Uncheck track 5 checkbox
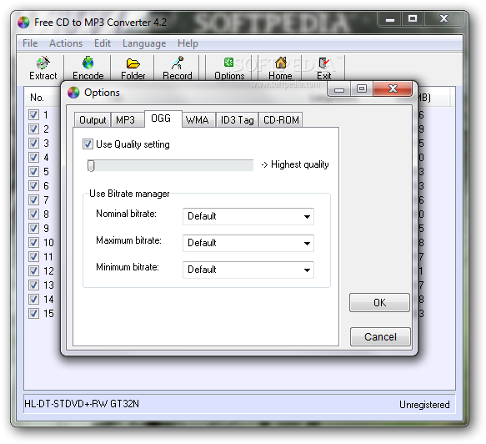Screen dimensions: 486x444 click(x=33, y=172)
